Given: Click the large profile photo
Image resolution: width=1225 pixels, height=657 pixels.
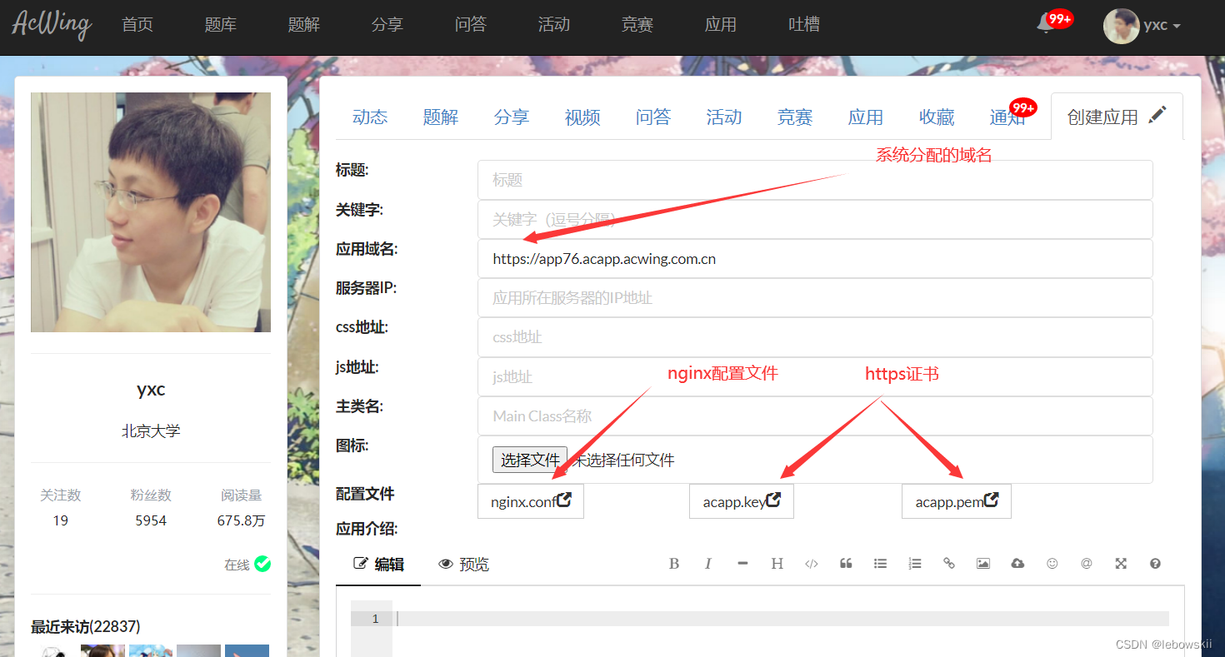Looking at the screenshot, I should tap(151, 212).
